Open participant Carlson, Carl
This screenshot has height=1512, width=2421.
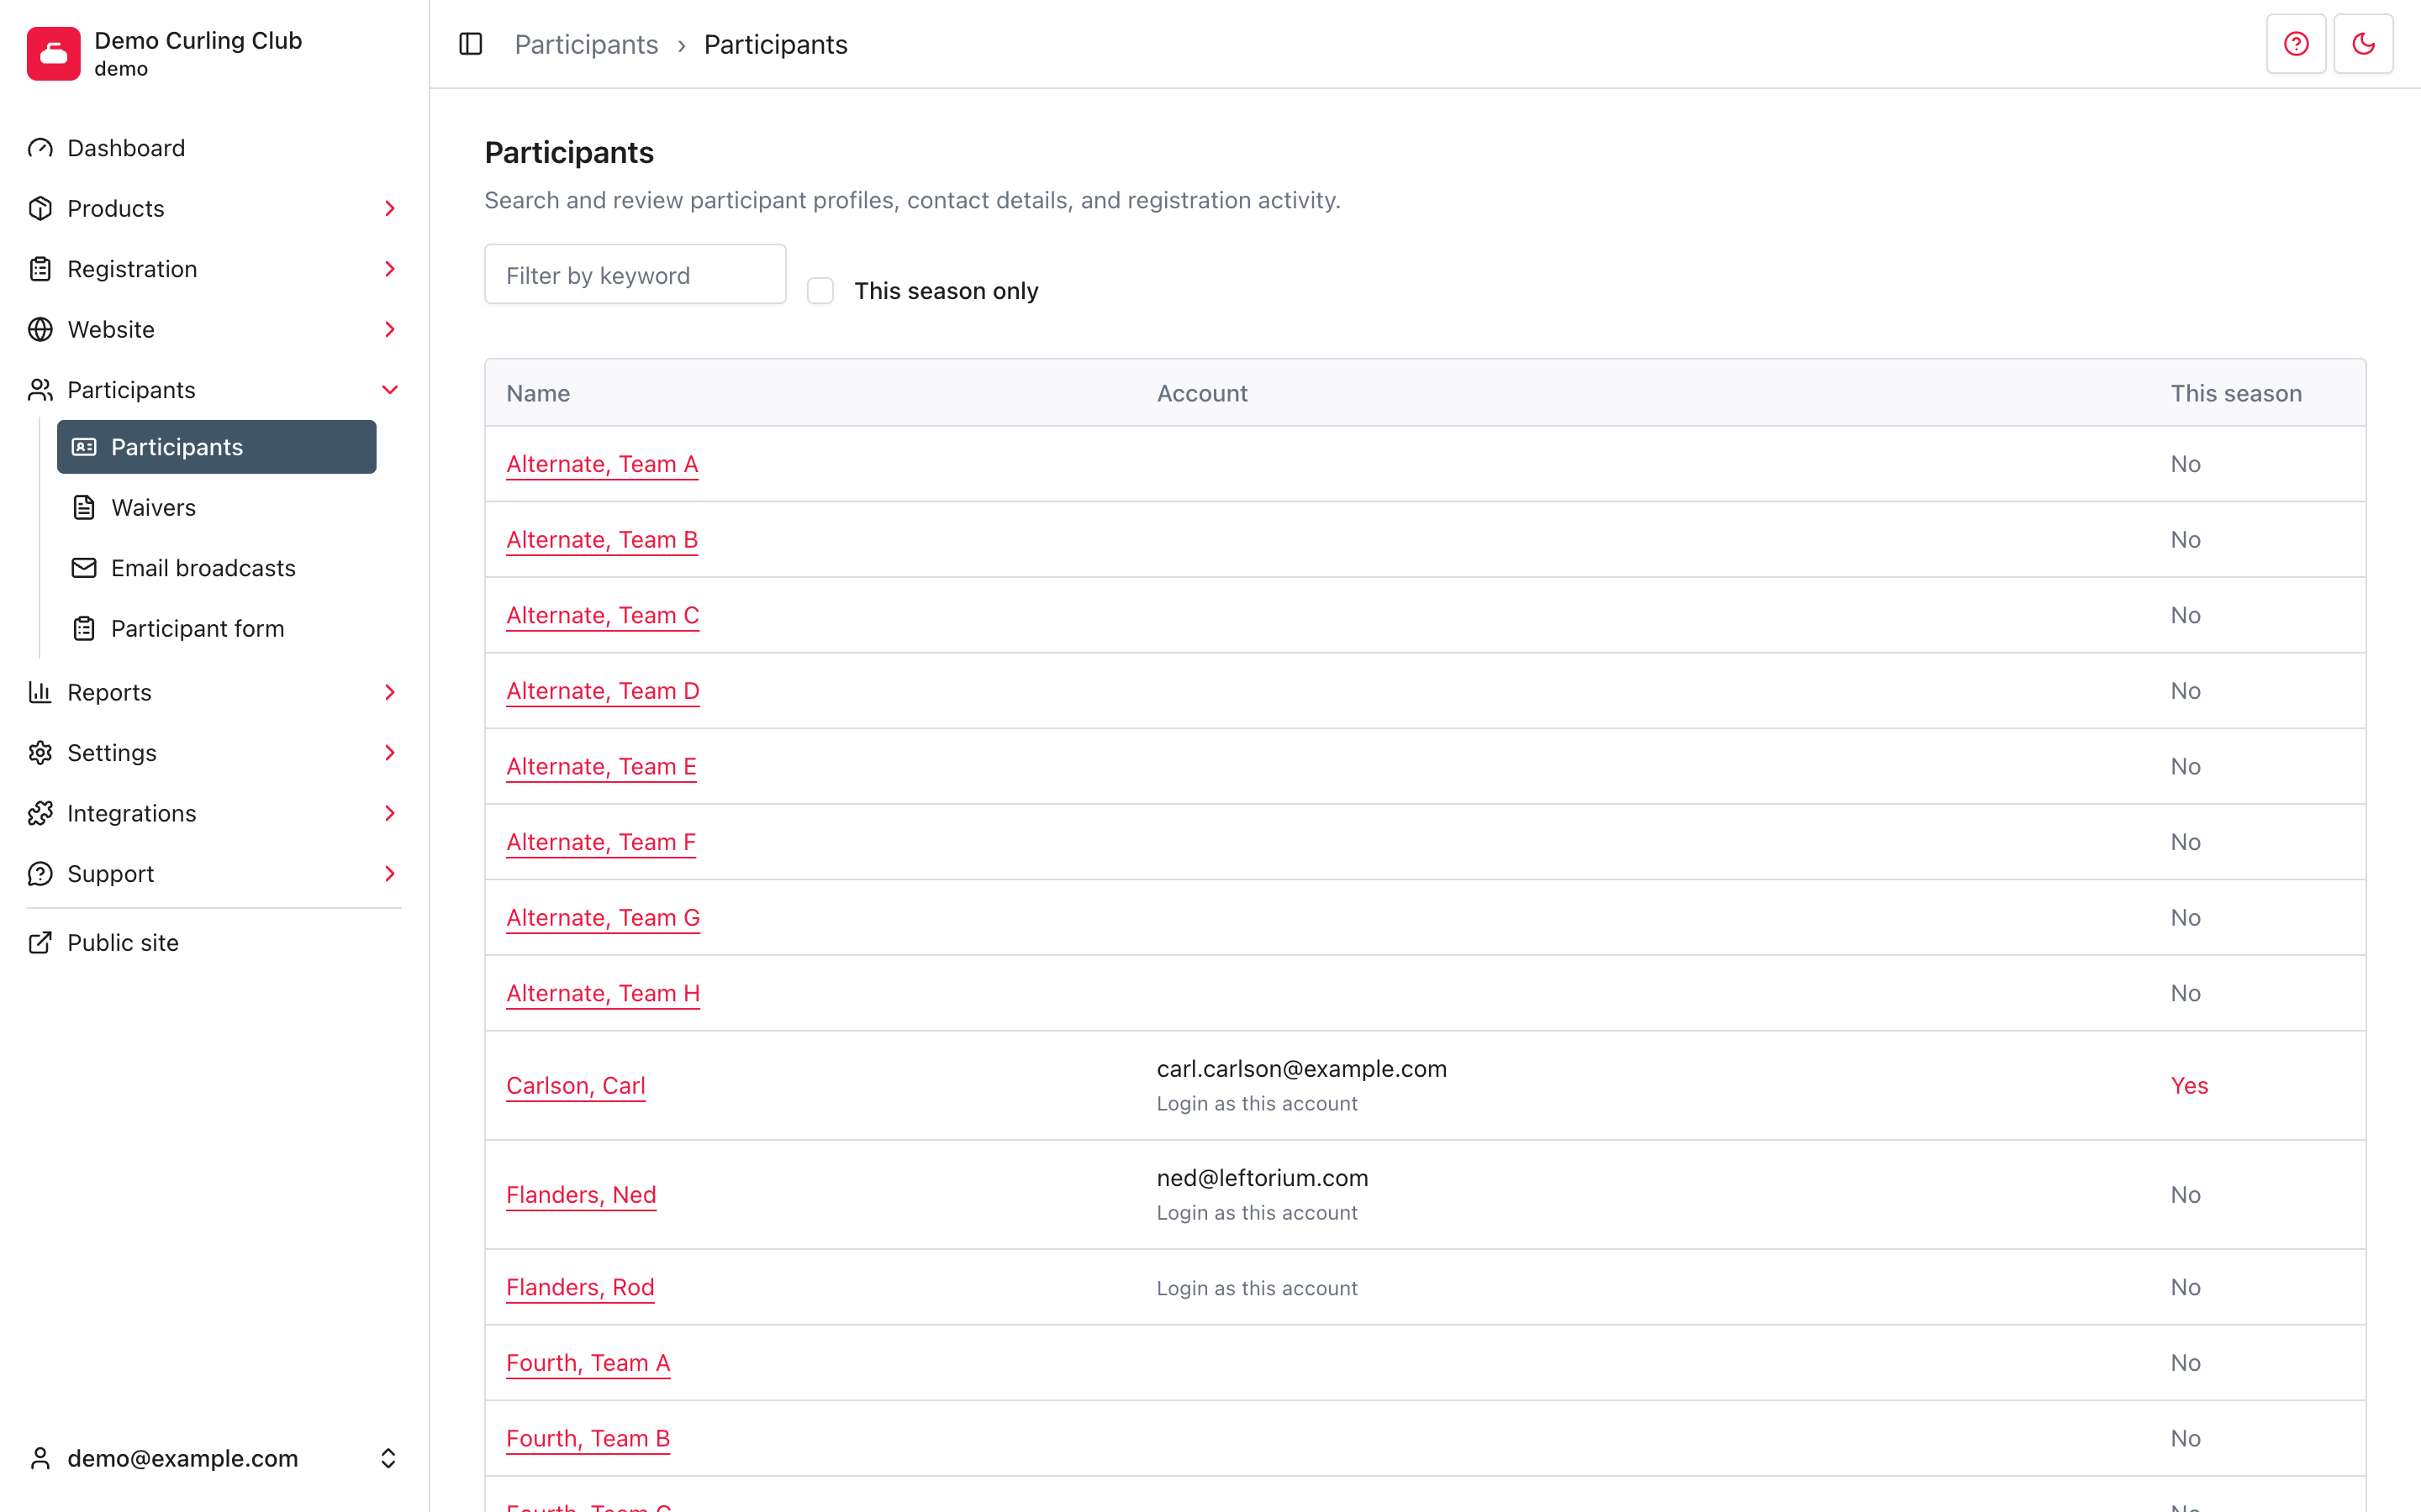click(575, 1085)
